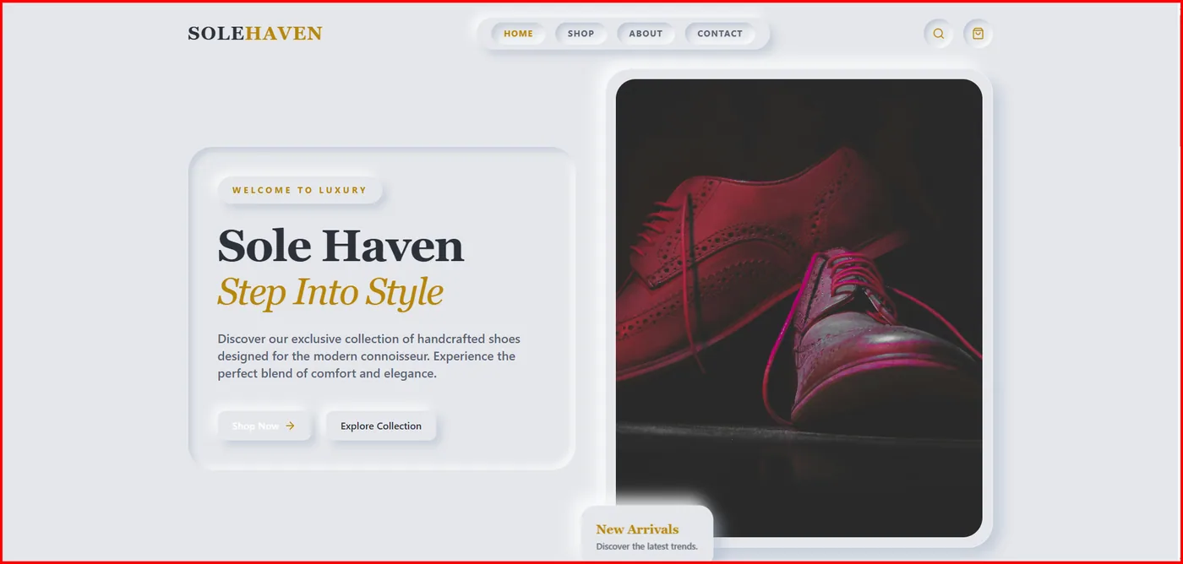This screenshot has width=1183, height=564.
Task: Open the shopping bag cart icon
Action: (x=978, y=34)
